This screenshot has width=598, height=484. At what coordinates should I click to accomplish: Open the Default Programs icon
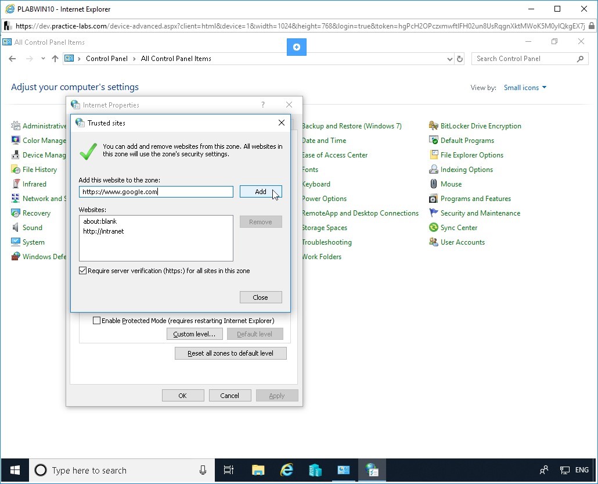434,141
